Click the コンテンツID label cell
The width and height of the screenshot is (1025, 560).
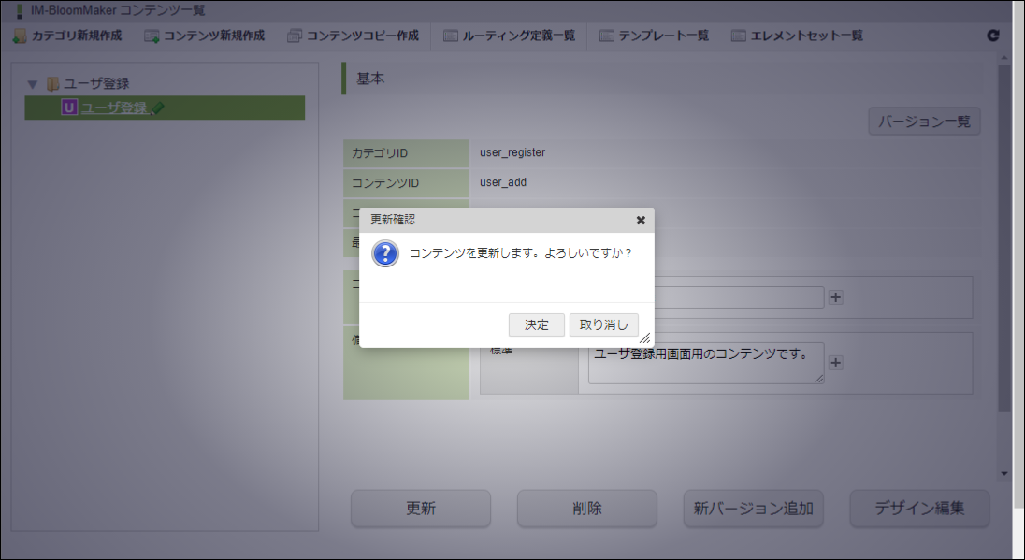[x=406, y=183]
